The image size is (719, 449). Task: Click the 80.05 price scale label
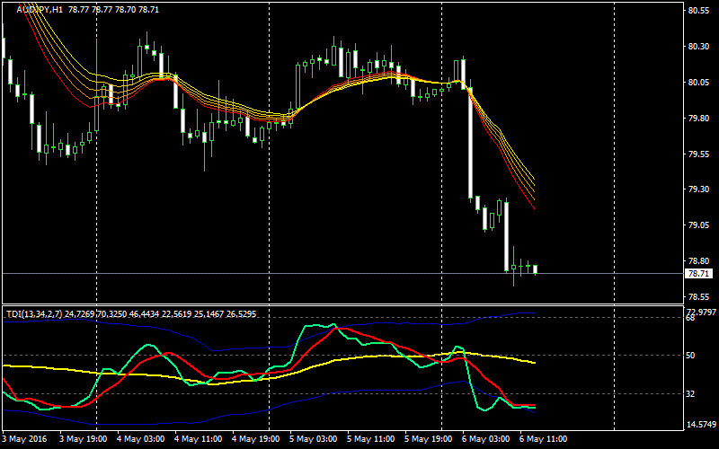click(699, 83)
